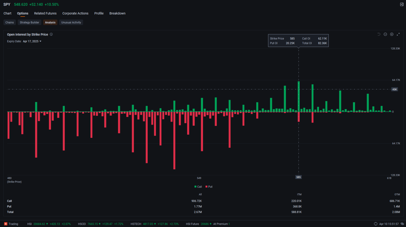Click Total row All value 2.67M
This screenshot has height=227, width=406.
tap(198, 212)
